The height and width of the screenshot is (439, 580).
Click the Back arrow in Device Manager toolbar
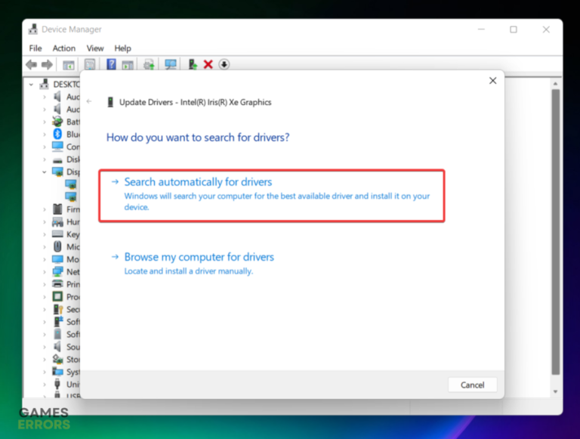coord(31,65)
